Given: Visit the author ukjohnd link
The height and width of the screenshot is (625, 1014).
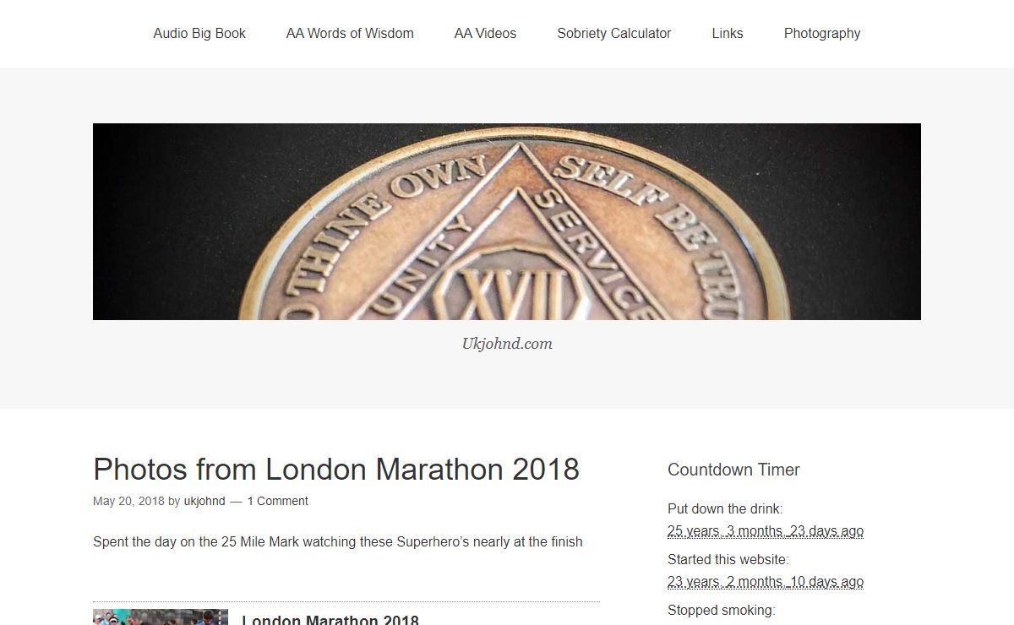Looking at the screenshot, I should [204, 501].
